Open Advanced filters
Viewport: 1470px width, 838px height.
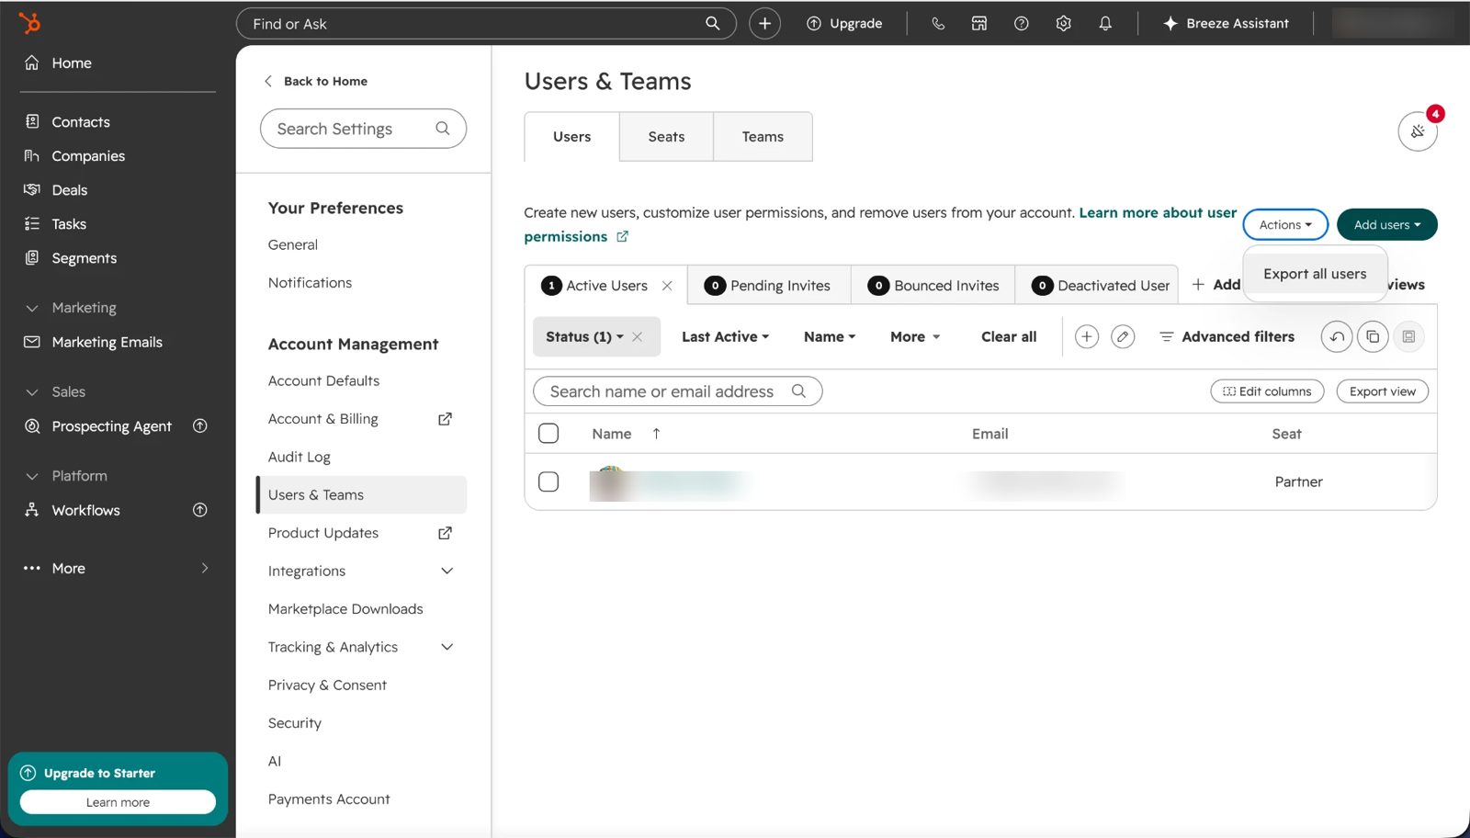pos(1227,336)
